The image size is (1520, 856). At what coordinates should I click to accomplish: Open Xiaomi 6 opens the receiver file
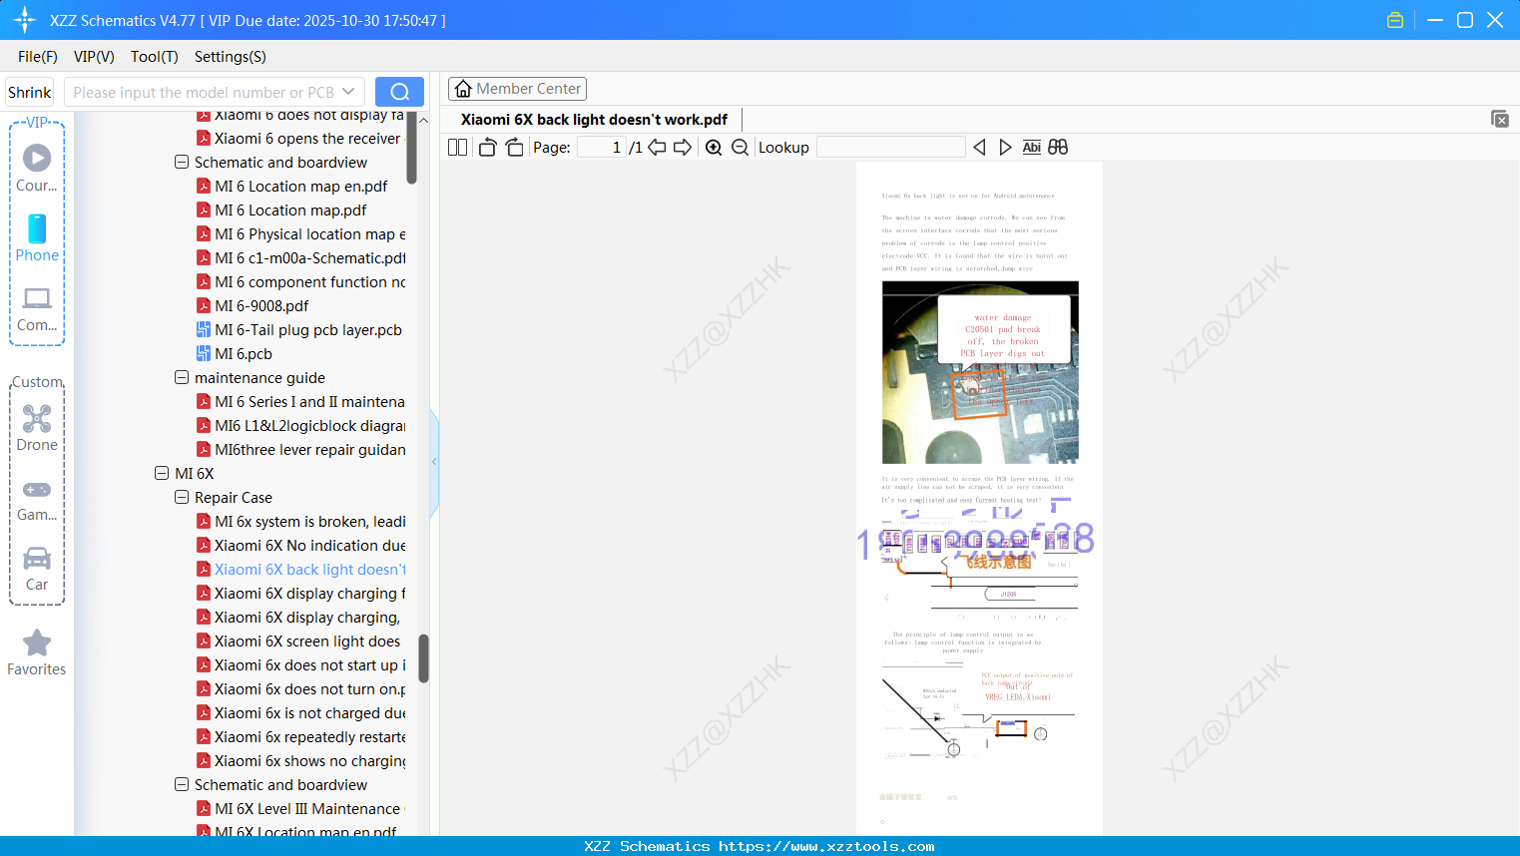tap(307, 139)
